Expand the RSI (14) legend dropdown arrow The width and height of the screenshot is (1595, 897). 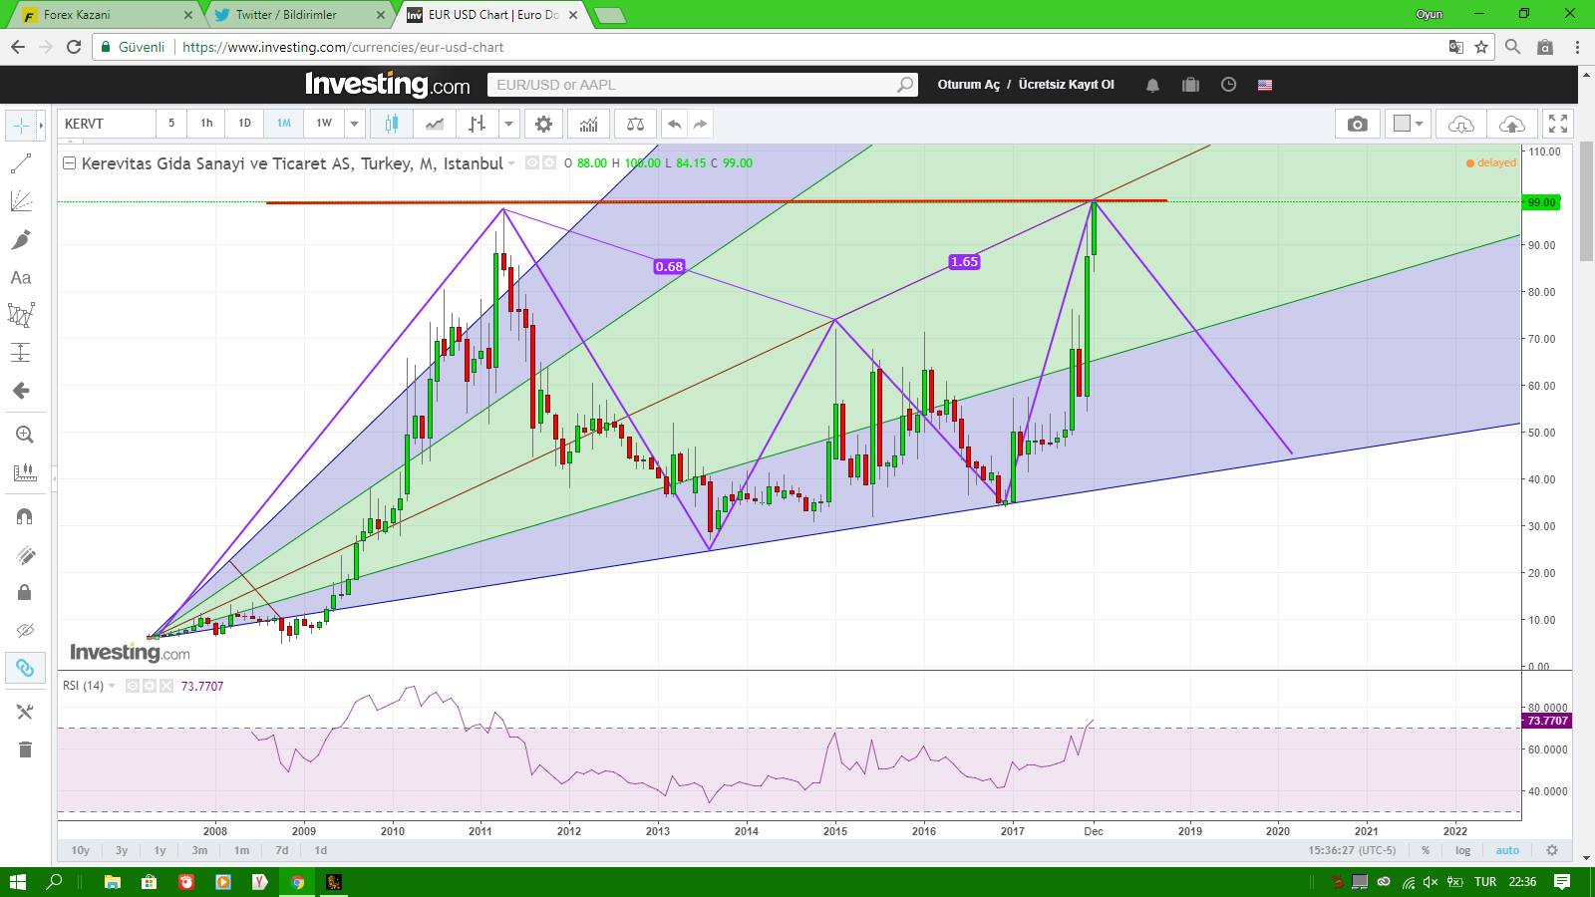pos(112,686)
